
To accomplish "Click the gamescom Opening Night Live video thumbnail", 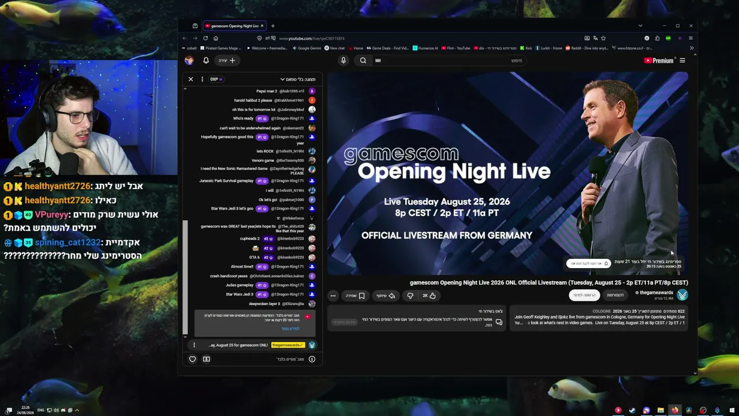I will [507, 173].
